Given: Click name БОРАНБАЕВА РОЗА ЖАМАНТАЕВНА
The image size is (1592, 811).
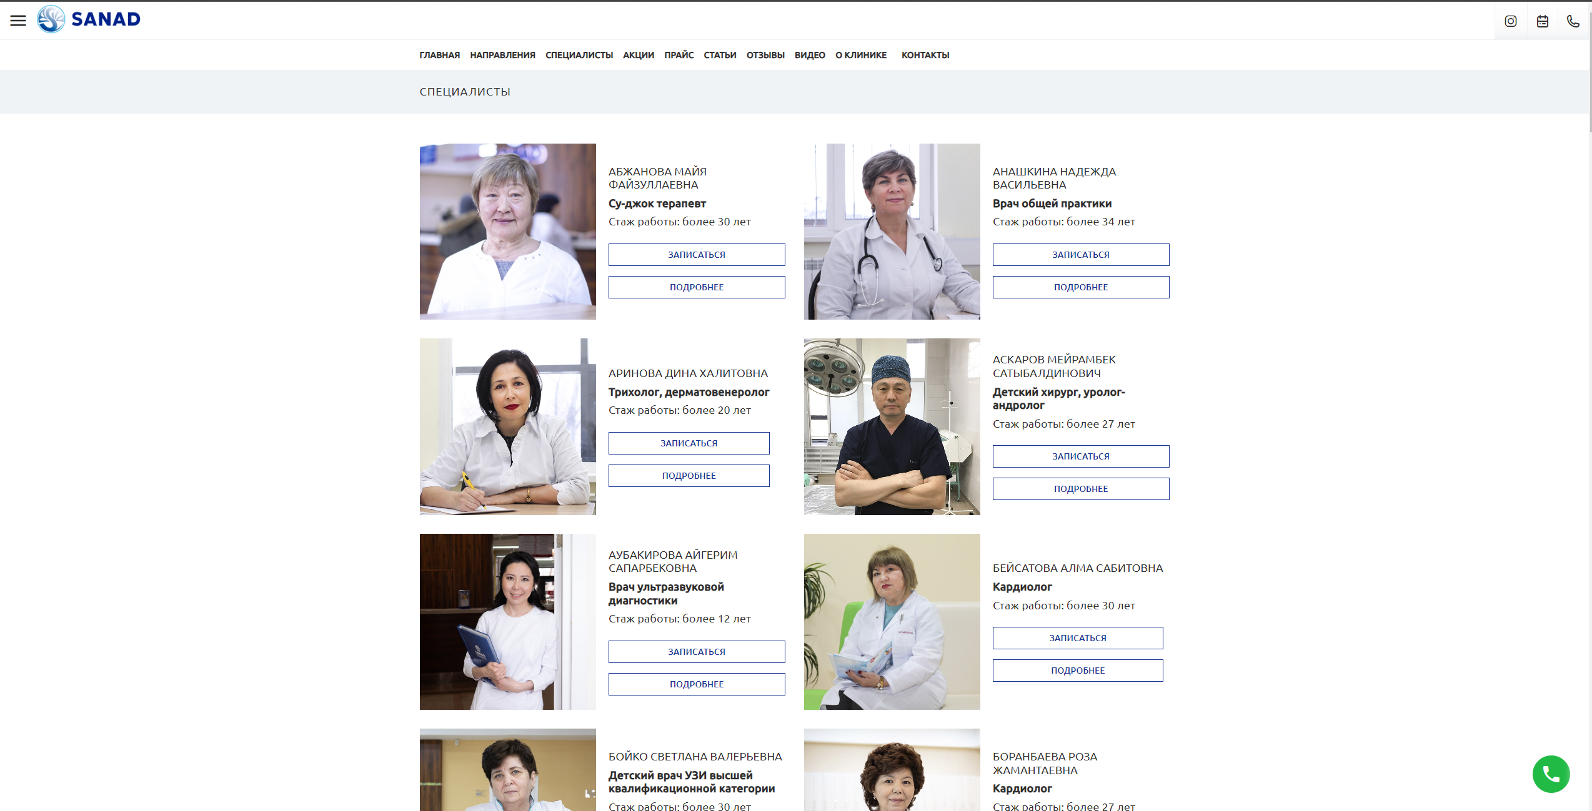Looking at the screenshot, I should point(1045,764).
